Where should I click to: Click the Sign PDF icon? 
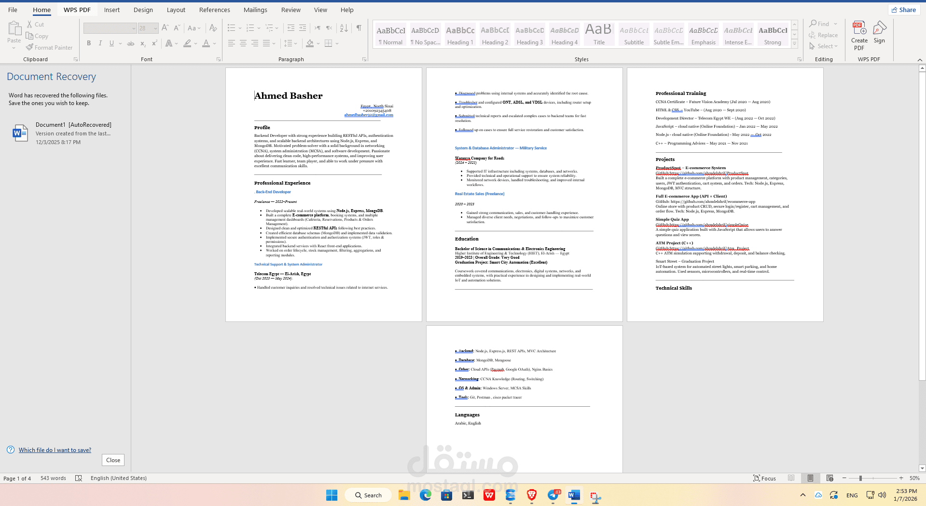click(879, 33)
